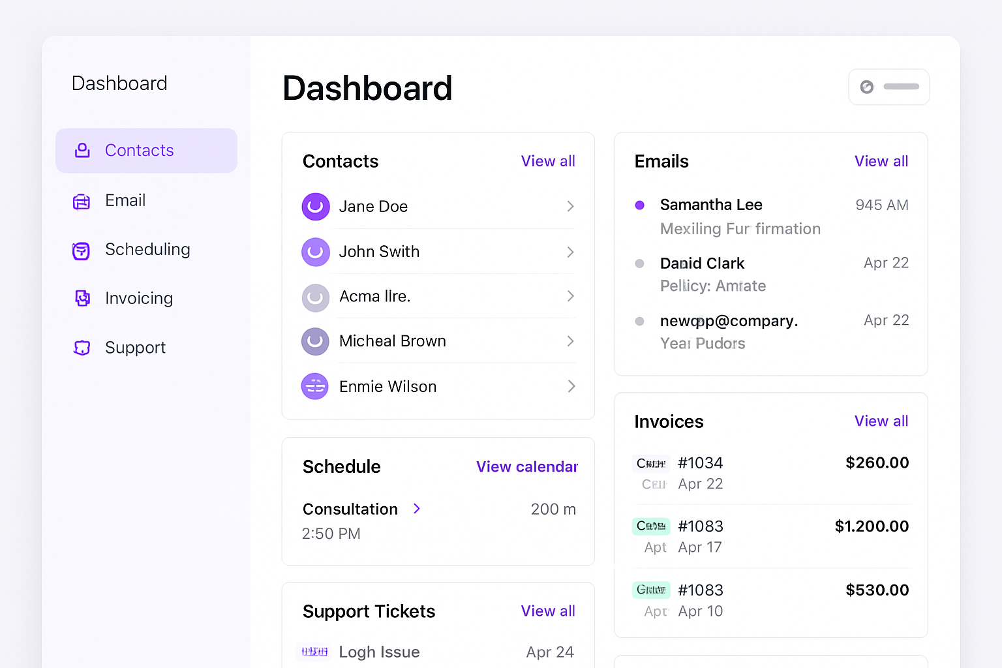Click the status badge on invoice #1034
Viewport: 1002px width, 668px height.
pos(651,464)
